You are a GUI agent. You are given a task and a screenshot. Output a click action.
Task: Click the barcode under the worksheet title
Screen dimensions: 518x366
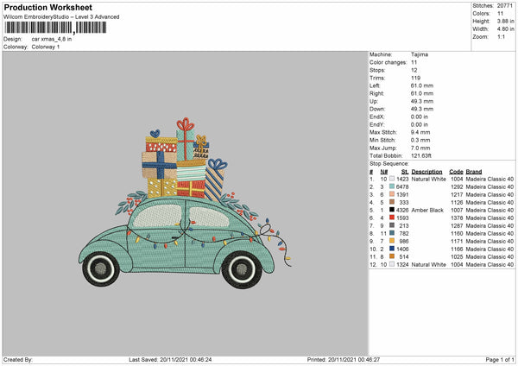point(54,28)
